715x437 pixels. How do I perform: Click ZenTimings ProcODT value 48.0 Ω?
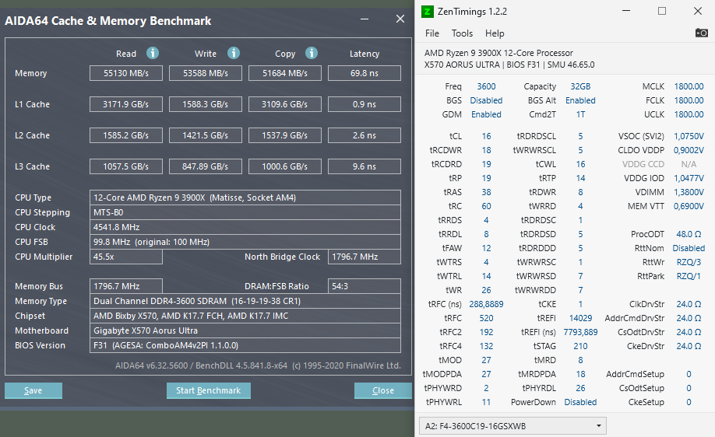point(689,234)
